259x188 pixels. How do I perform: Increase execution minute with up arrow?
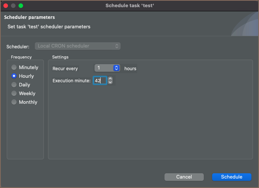point(110,79)
